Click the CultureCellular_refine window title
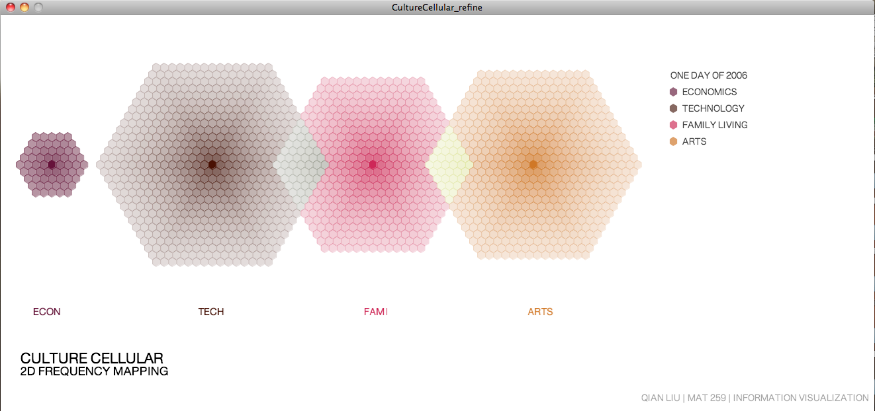Image resolution: width=875 pixels, height=411 pixels. pos(437,7)
